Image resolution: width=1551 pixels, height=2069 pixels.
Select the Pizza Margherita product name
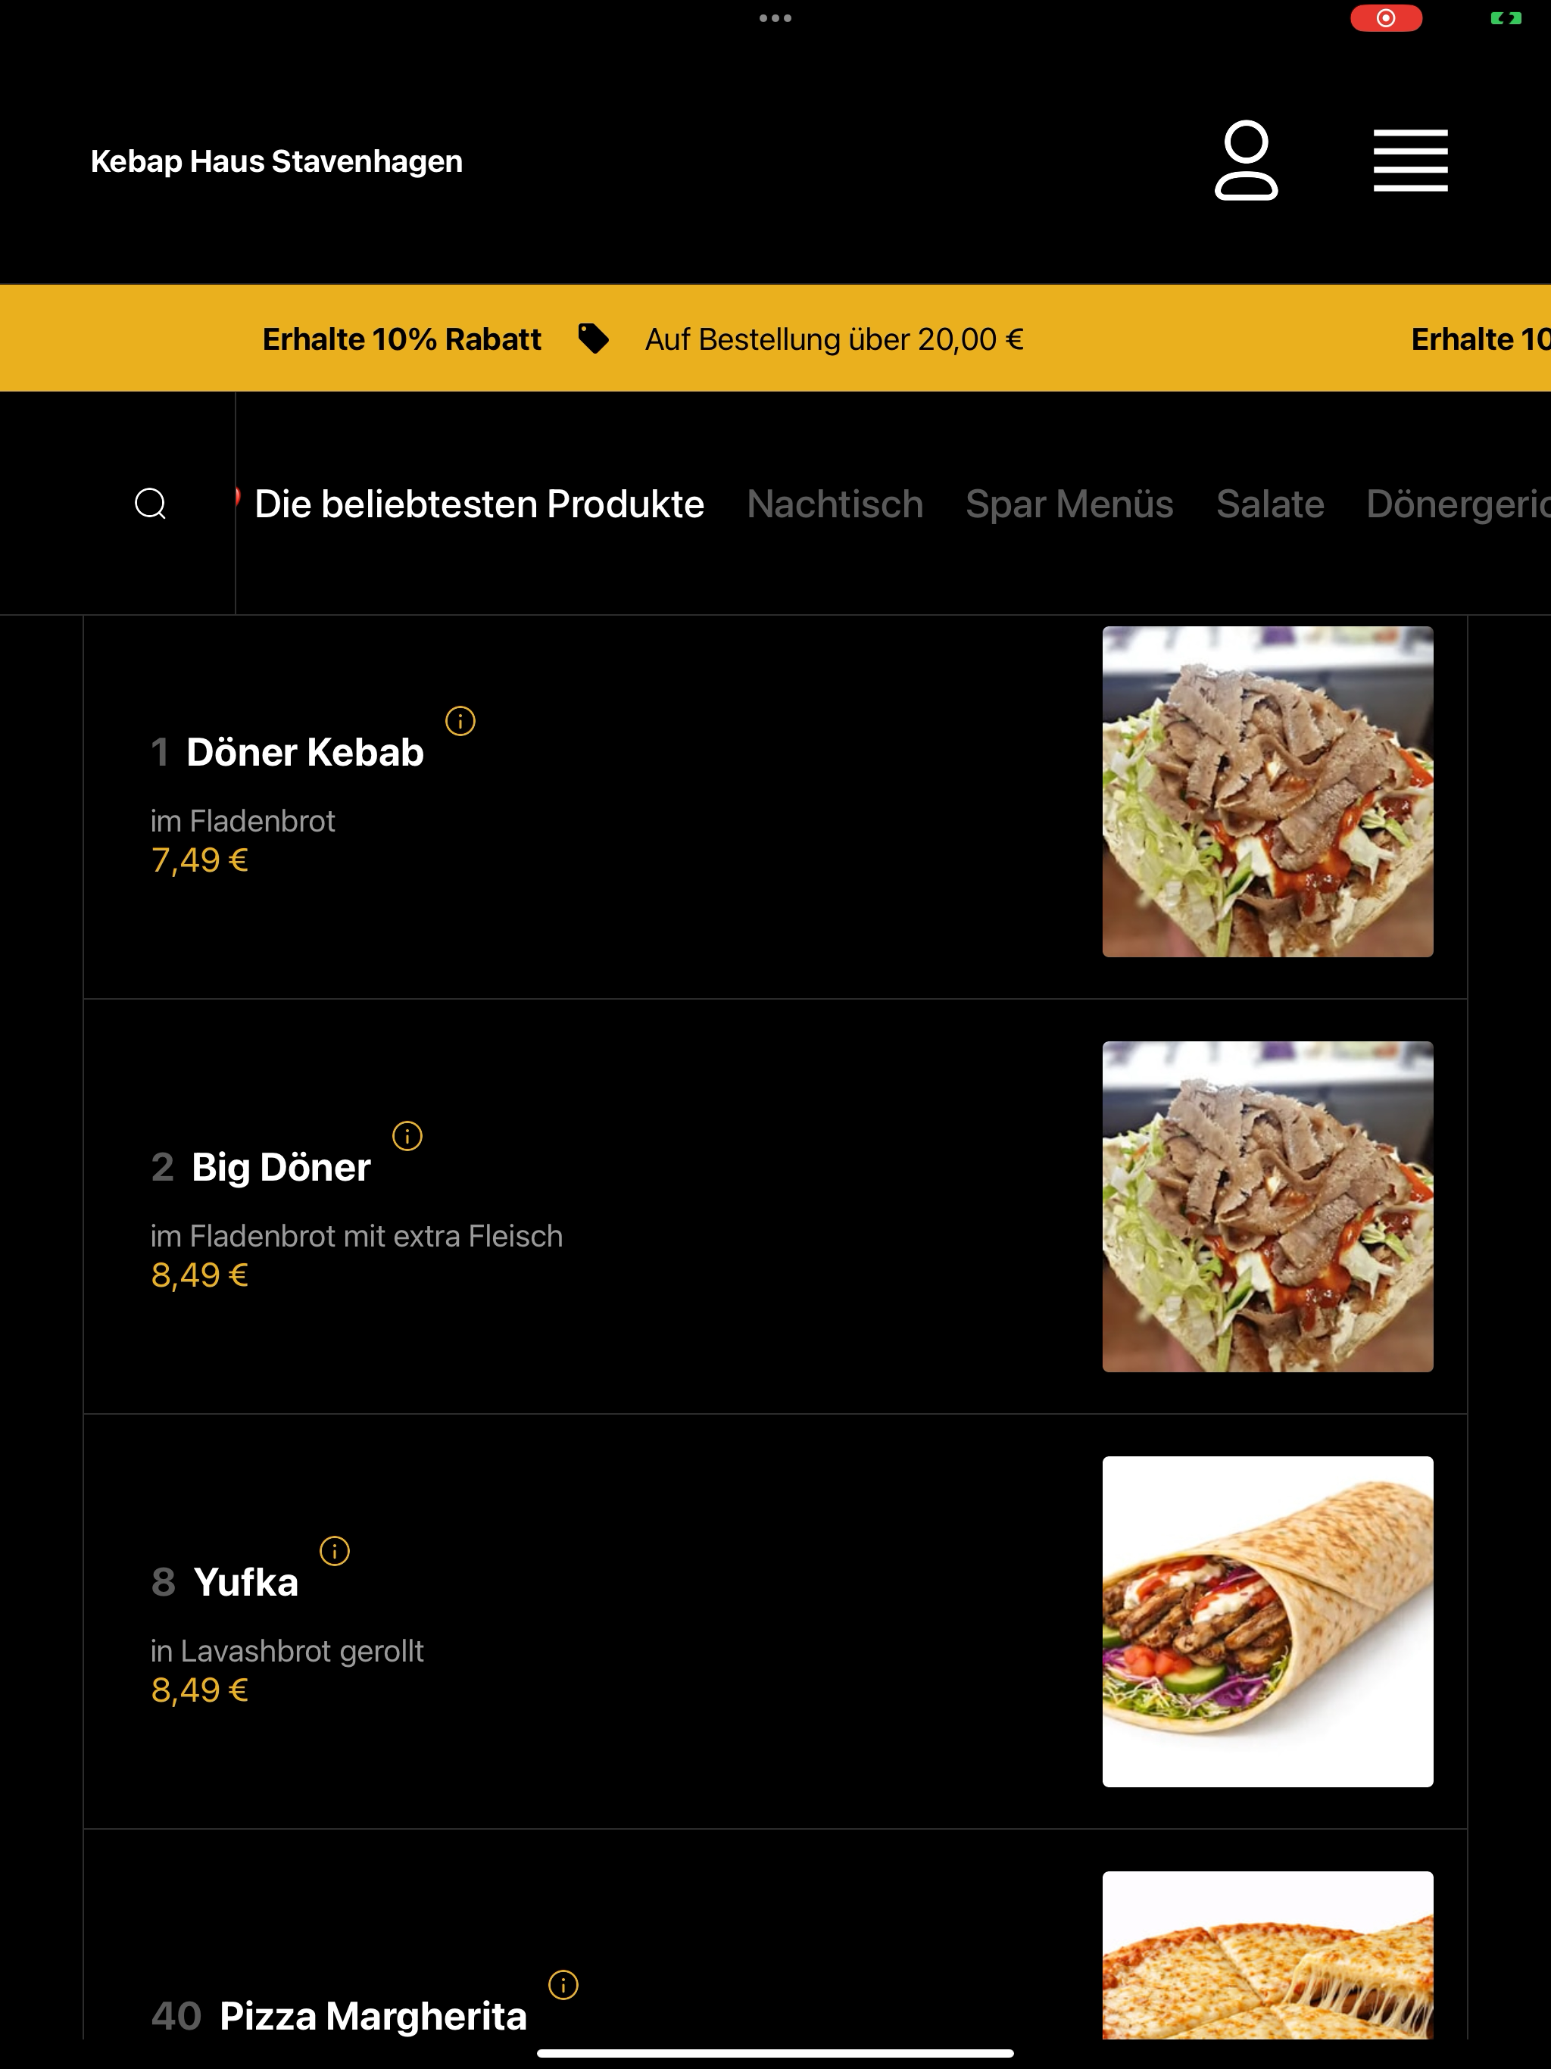click(373, 2017)
